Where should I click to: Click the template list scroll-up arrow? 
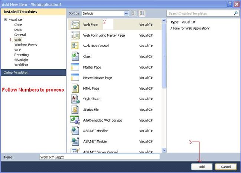(164, 21)
